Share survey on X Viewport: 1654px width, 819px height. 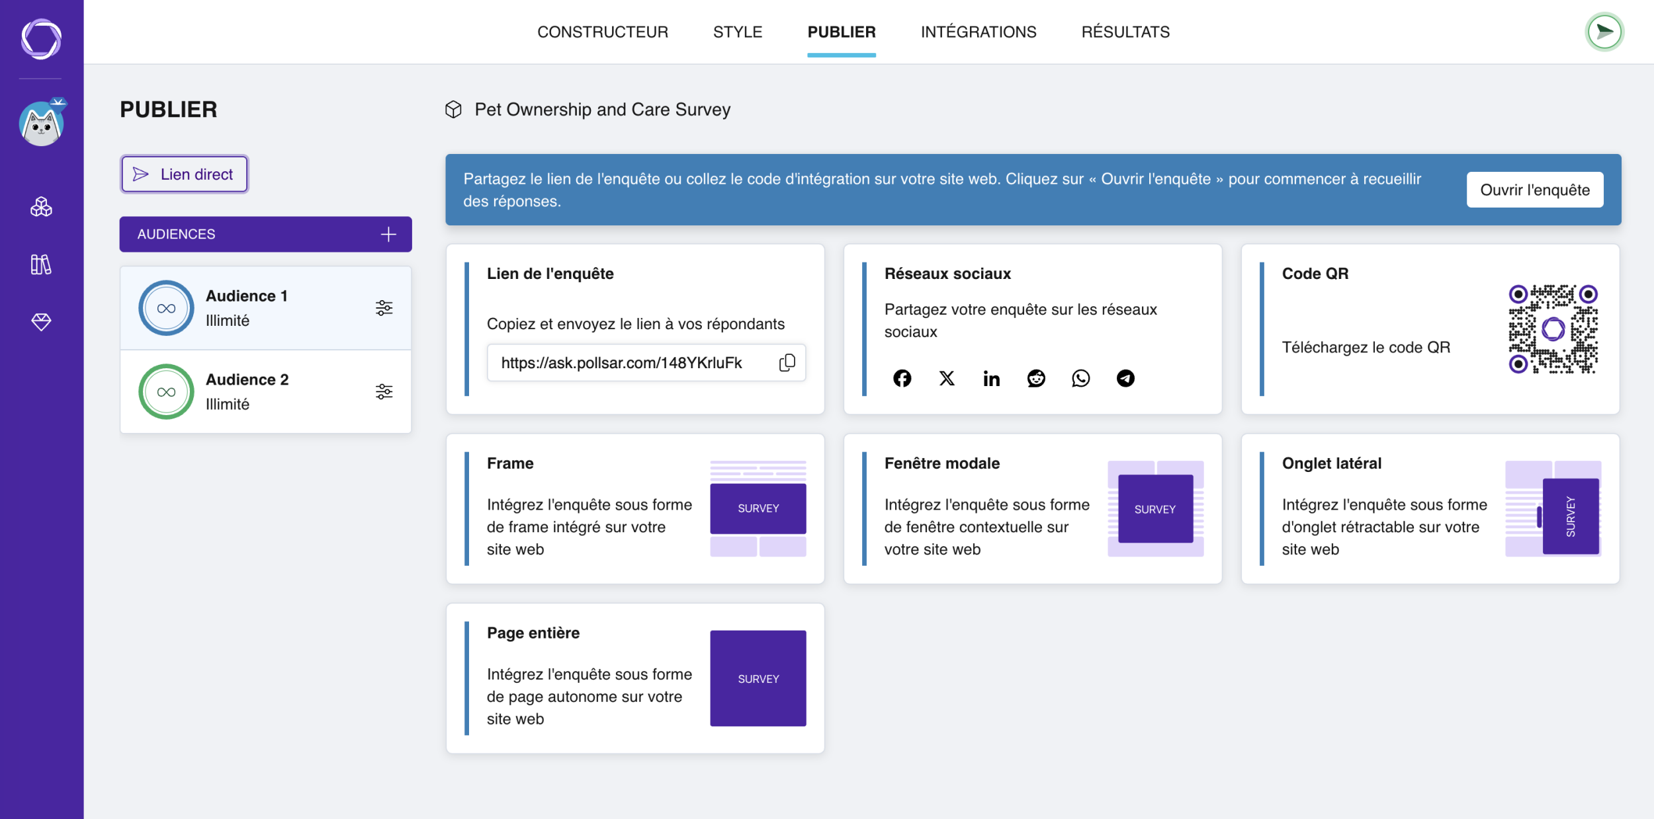click(947, 378)
